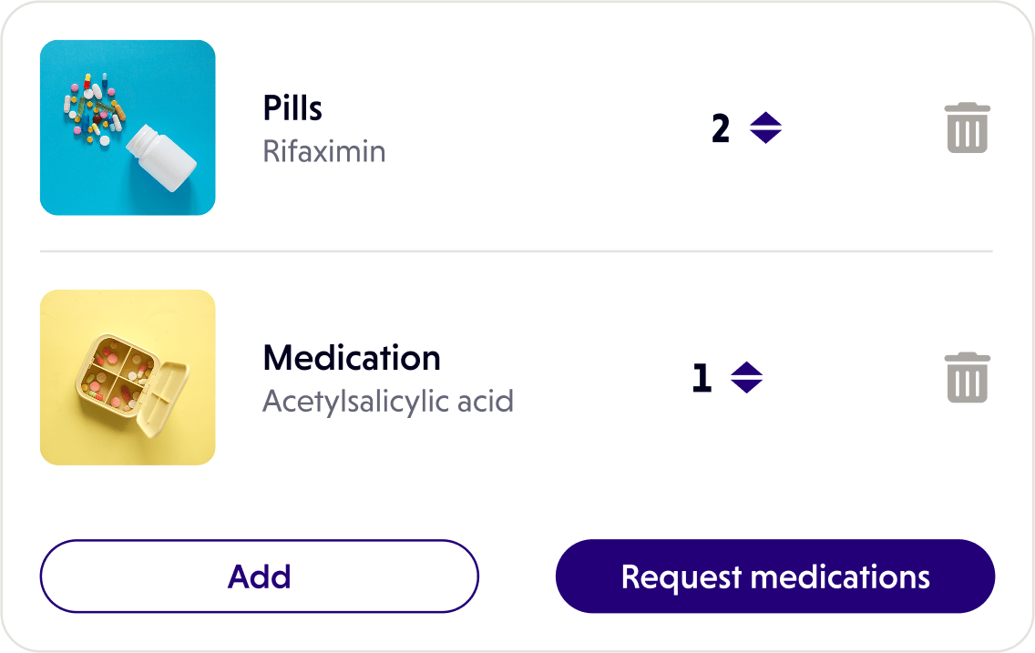
Task: Click the quantity number 2
Action: click(x=721, y=128)
